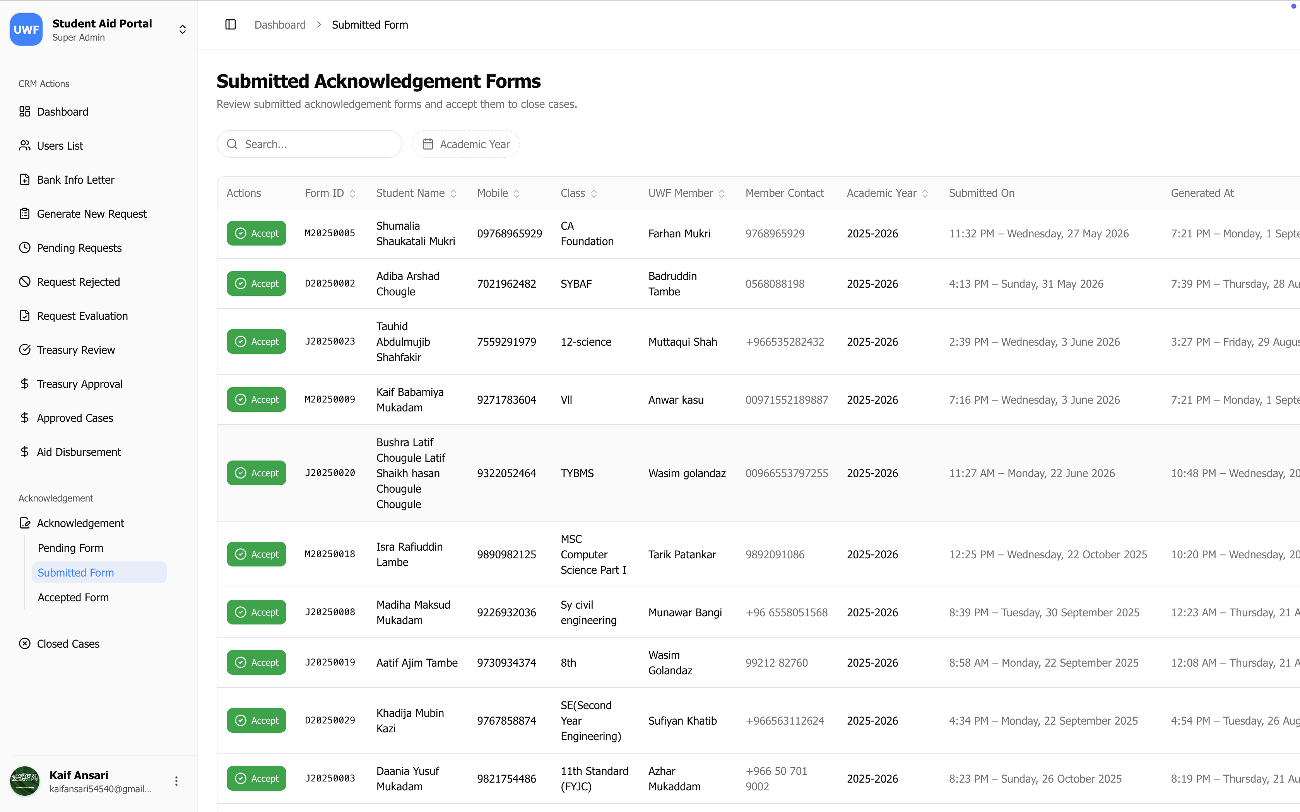The height and width of the screenshot is (812, 1300).
Task: Go to Pending Form submenu item
Action: (x=70, y=548)
